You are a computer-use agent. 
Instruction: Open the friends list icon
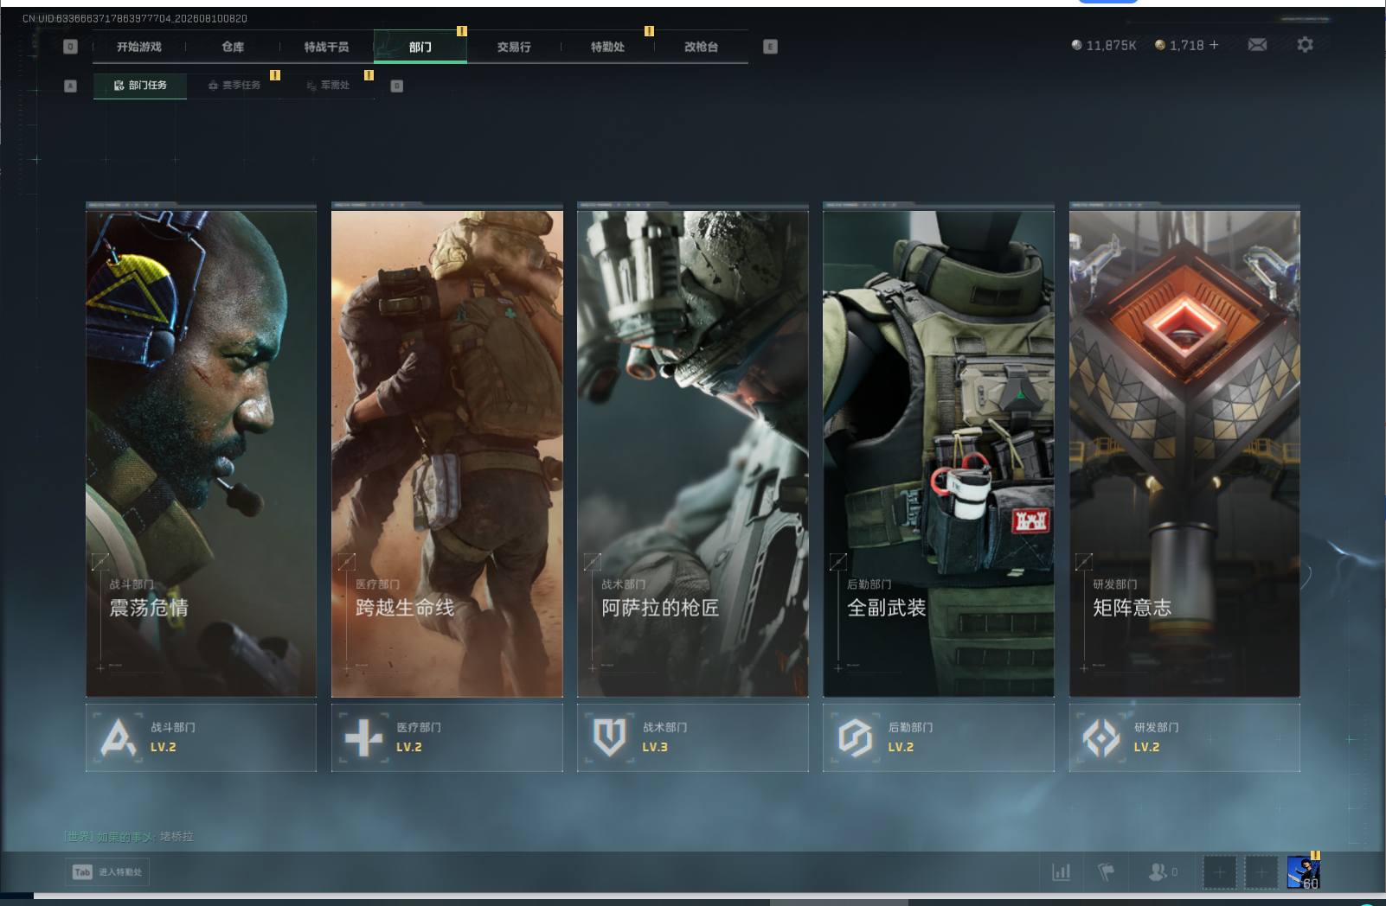pyautogui.click(x=1157, y=872)
